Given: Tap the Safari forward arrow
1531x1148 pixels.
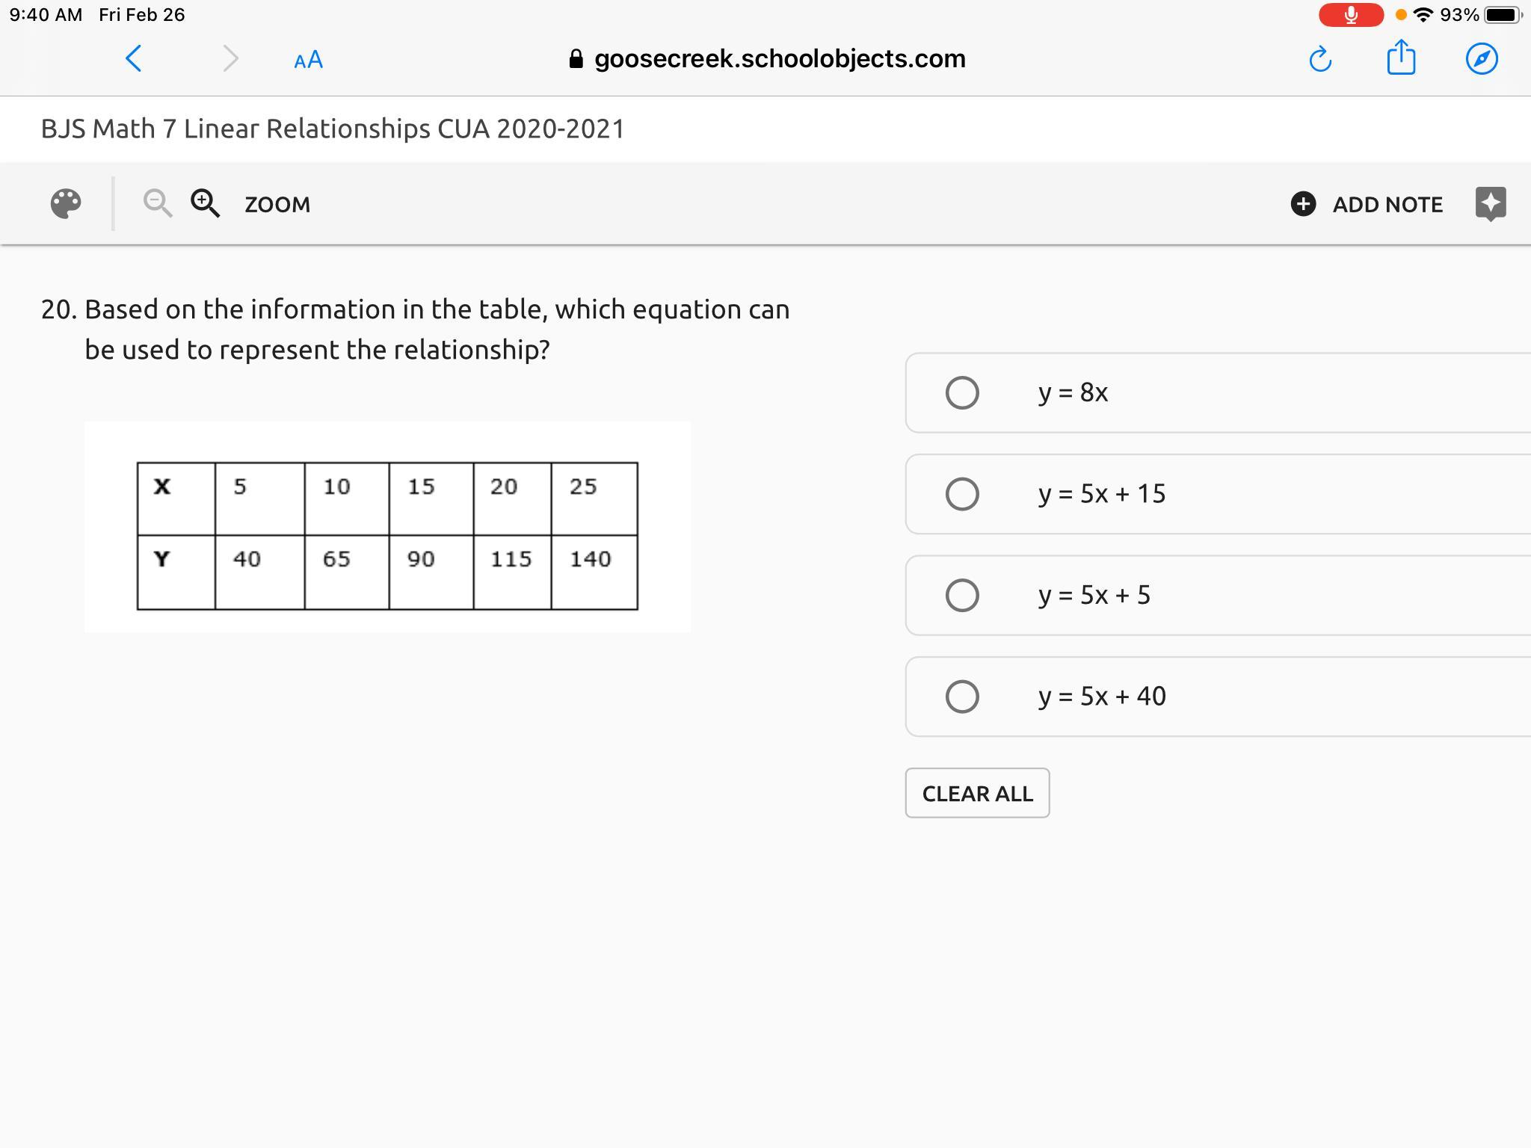Looking at the screenshot, I should [x=230, y=58].
